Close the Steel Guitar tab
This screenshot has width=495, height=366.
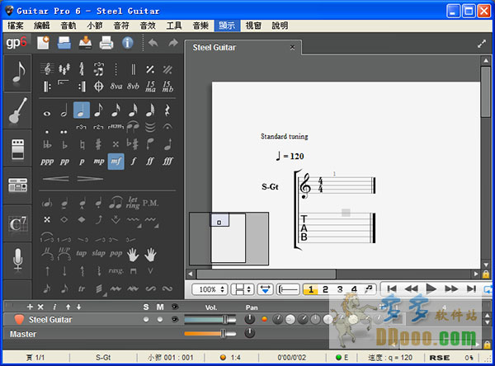click(x=292, y=47)
